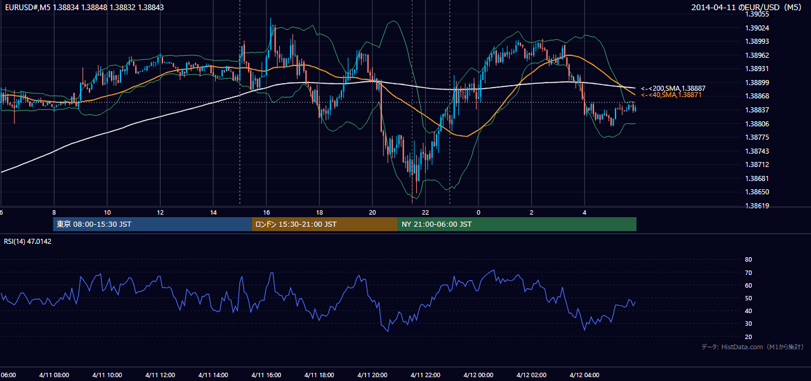Click RSI scale value 20
Screen dimensions: 811x381
pos(748,337)
